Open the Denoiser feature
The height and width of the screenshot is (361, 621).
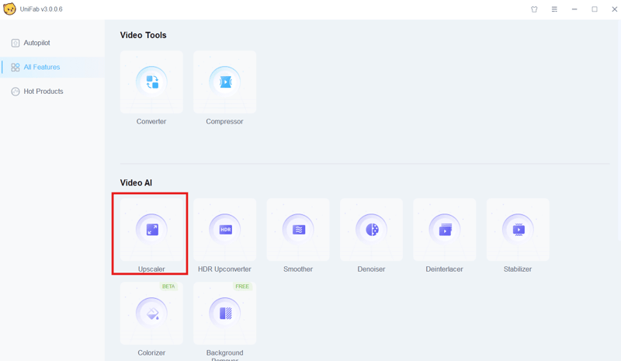(371, 229)
